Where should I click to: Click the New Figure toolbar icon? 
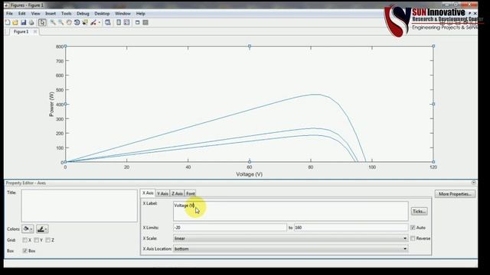tap(8, 22)
